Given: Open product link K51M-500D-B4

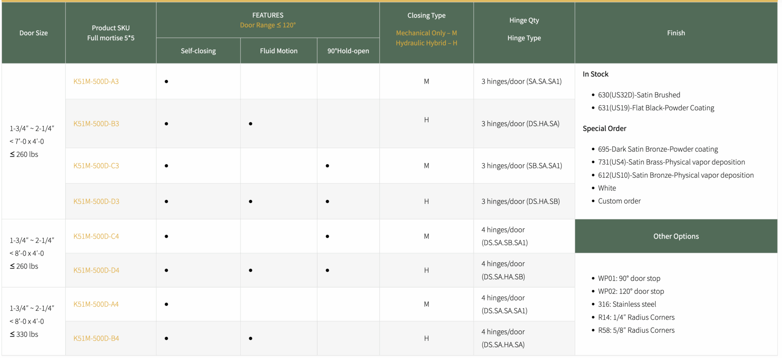Looking at the screenshot, I should click(x=96, y=338).
